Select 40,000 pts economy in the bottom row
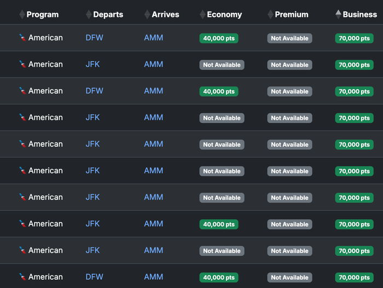The image size is (383, 288). coord(219,278)
